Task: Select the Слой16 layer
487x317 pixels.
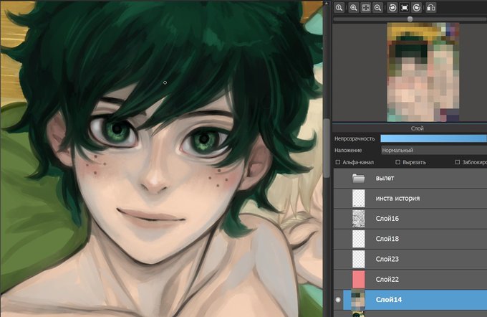Action: [410, 219]
